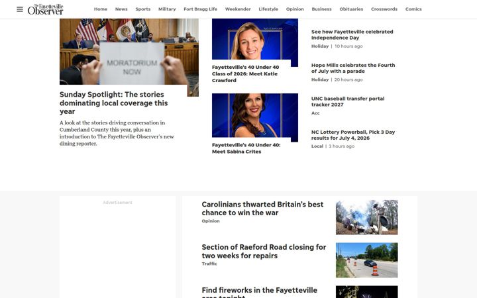Go to the Weekender section

point(238,9)
